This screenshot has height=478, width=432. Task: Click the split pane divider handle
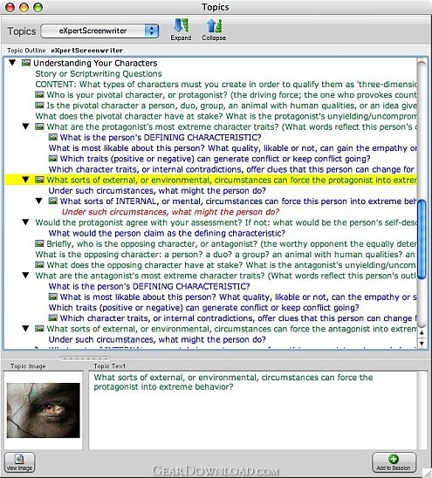coord(85,358)
